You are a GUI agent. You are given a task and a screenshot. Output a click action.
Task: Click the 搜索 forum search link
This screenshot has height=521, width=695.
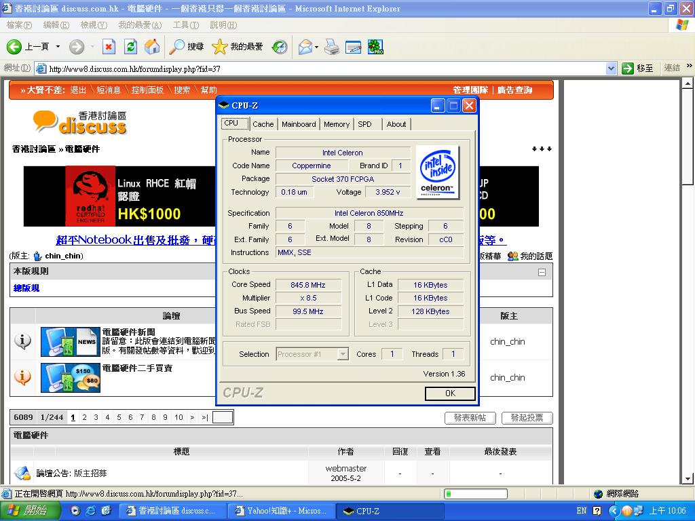point(182,90)
